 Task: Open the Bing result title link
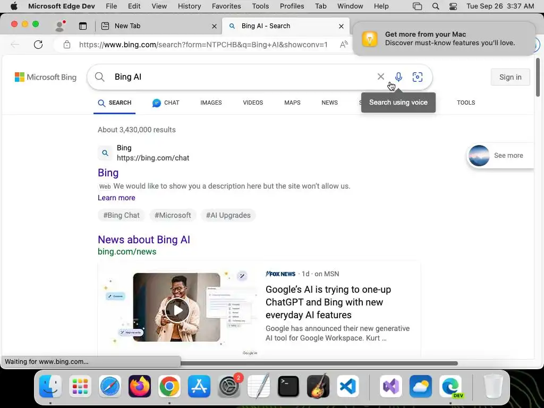[108, 173]
